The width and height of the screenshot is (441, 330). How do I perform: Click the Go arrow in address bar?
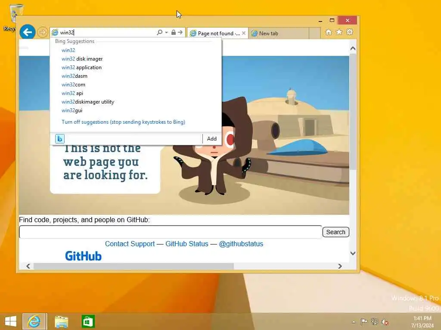[x=180, y=33]
